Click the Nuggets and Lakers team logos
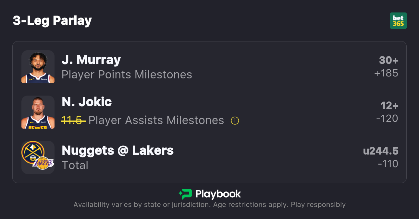419x219 pixels. click(x=38, y=157)
